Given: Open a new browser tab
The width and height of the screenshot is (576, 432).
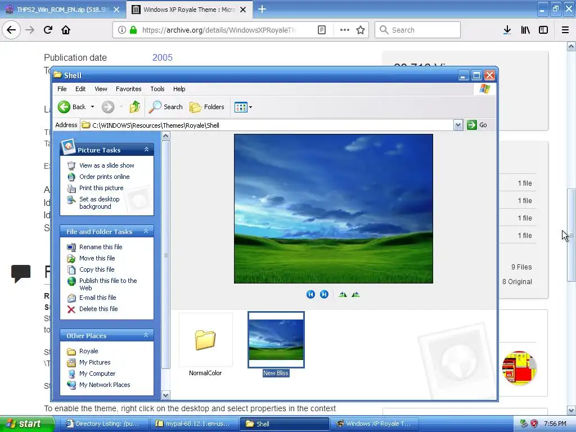Looking at the screenshot, I should point(262,9).
